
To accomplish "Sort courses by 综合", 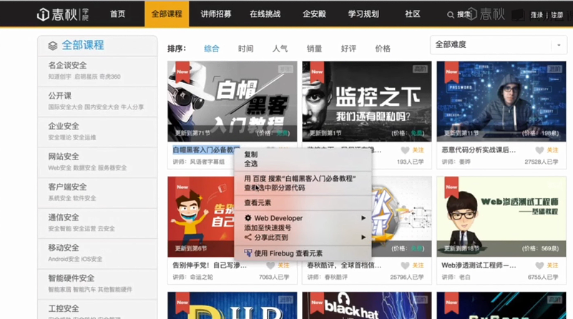I will click(212, 49).
